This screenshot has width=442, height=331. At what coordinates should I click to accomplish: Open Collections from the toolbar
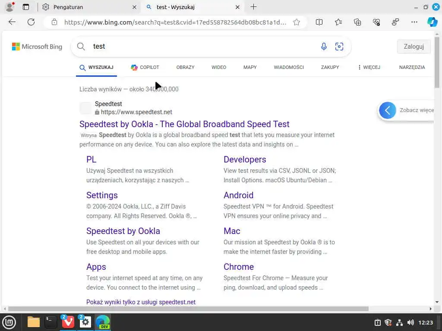click(x=357, y=22)
